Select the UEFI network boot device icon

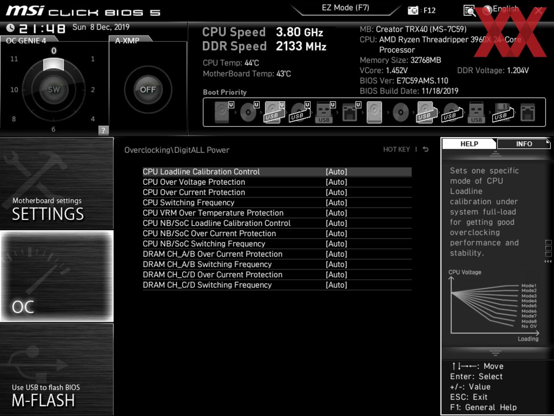pos(351,112)
